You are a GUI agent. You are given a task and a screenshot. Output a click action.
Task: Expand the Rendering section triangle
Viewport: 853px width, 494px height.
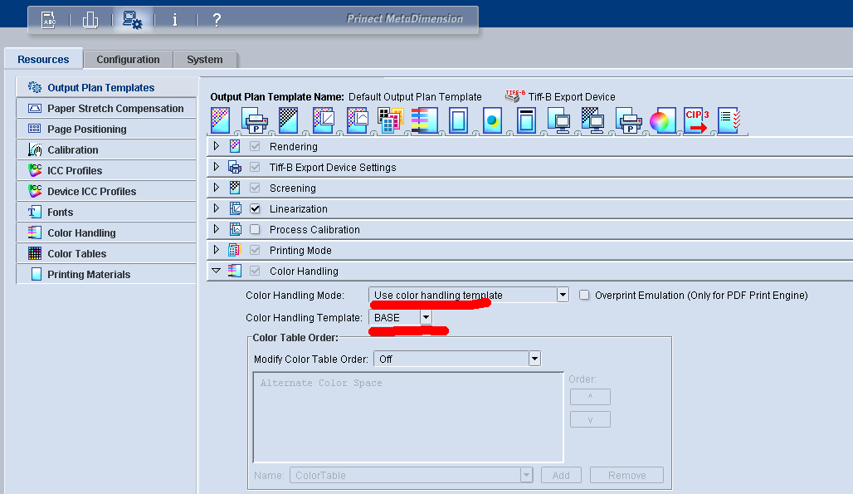point(216,146)
